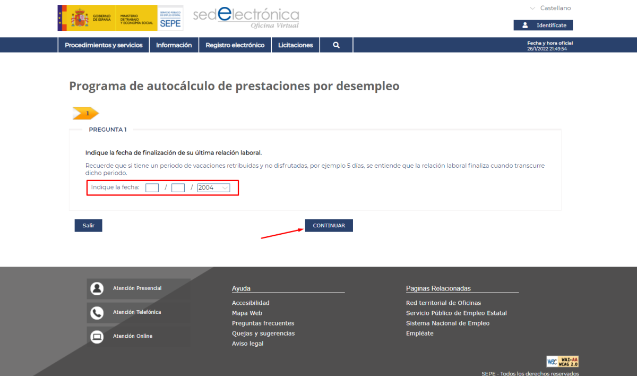Open the Empléate link

pos(420,334)
